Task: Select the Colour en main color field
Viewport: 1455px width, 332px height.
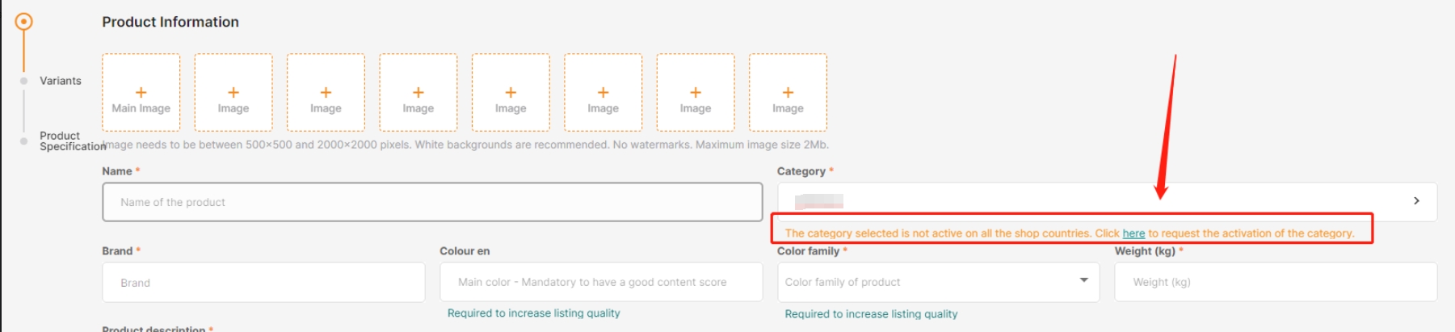Action: (x=601, y=282)
